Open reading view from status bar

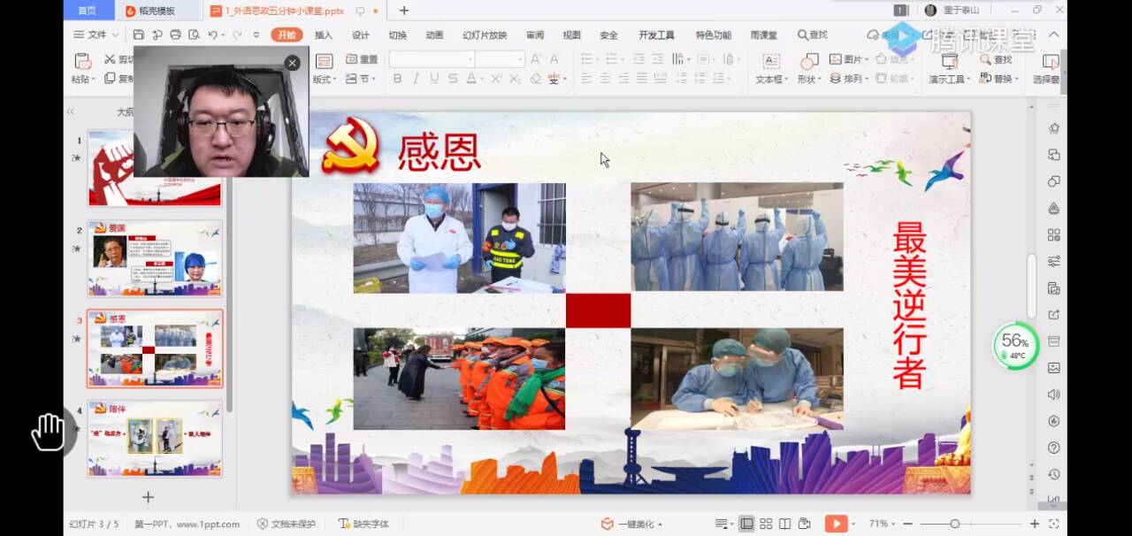(x=784, y=524)
